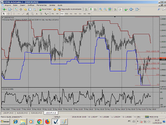Switch to line chart display
Screen dimensions: 166x125
[95, 9]
